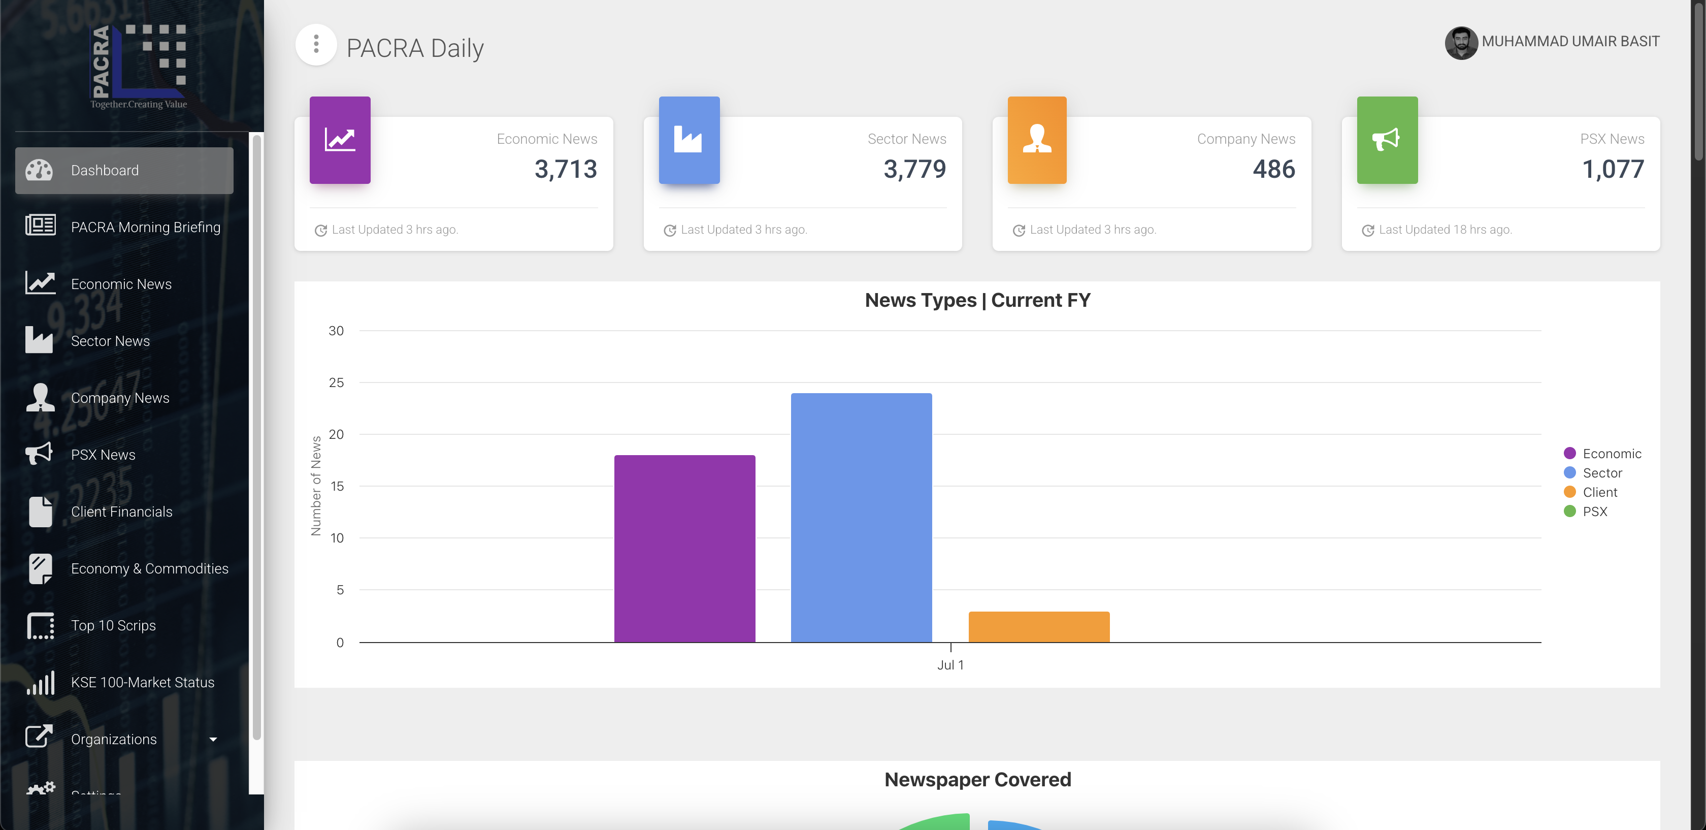Toggle the Economic series in the chart legend
The image size is (1706, 830).
[x=1602, y=454]
